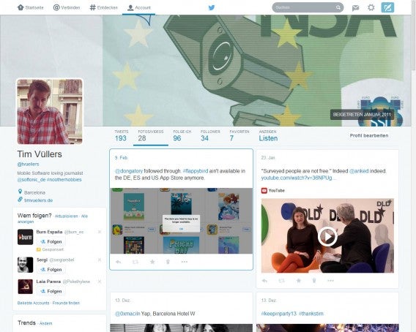Select the Fotos/Videos tab

[150, 136]
